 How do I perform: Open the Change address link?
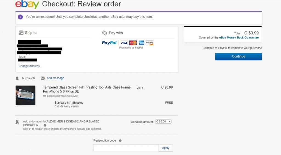pyautogui.click(x=29, y=66)
